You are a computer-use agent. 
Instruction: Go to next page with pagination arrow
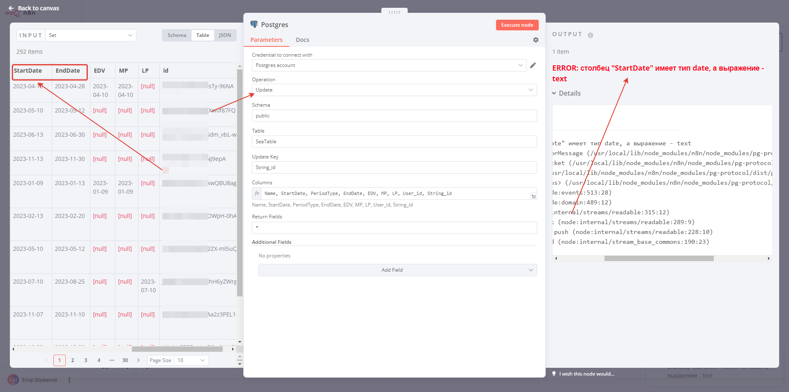coord(138,360)
